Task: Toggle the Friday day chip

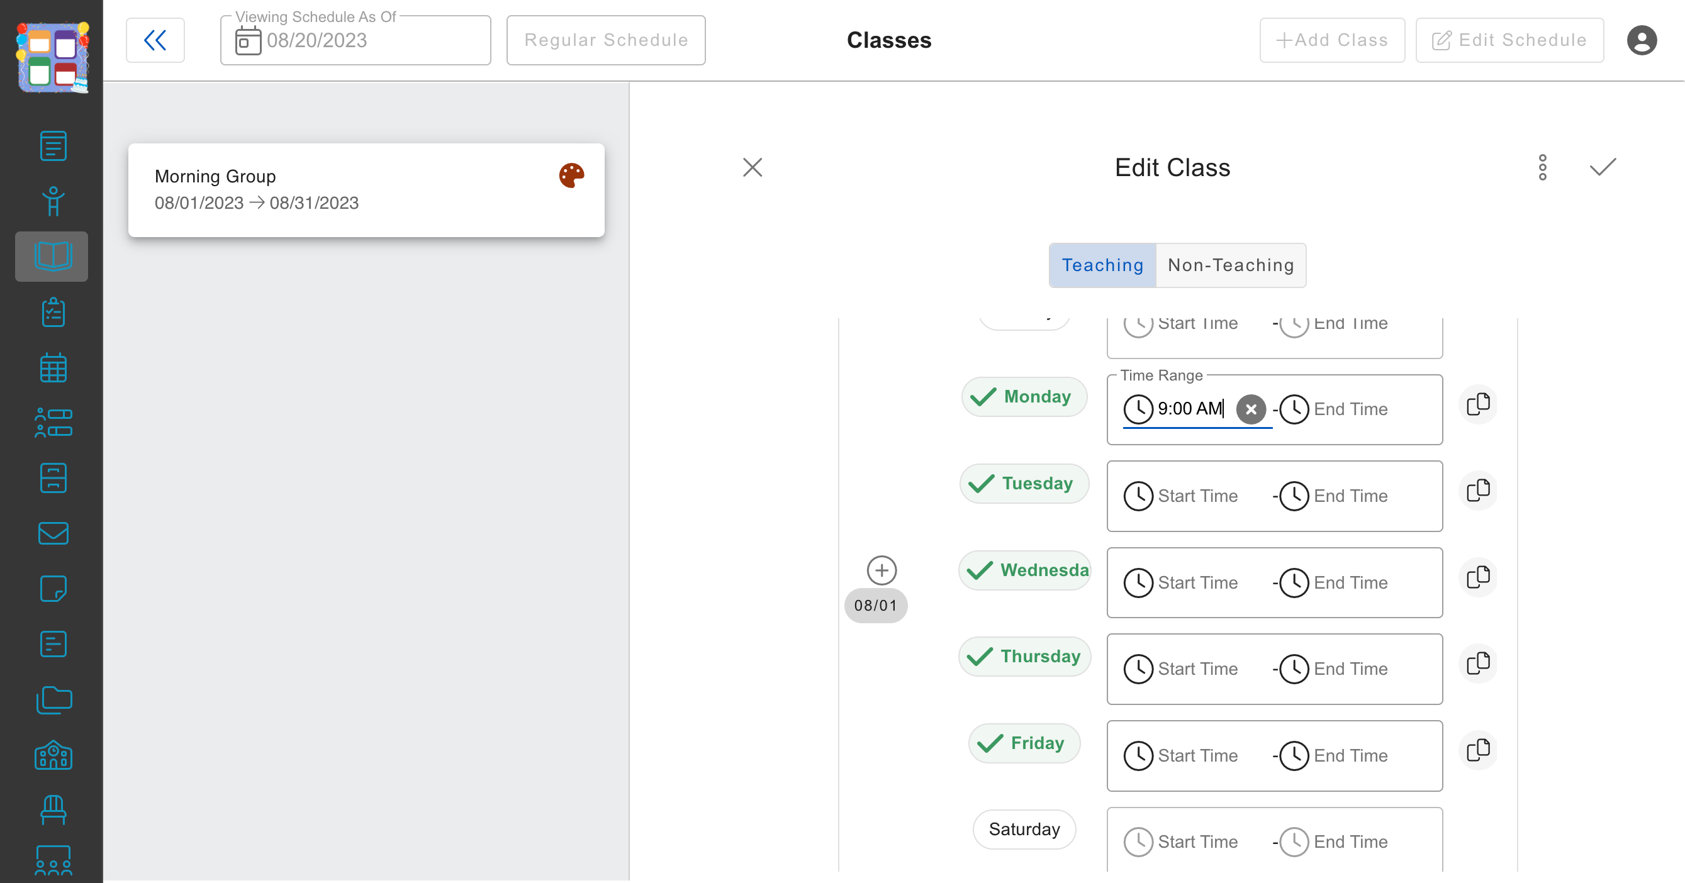Action: 1024,744
